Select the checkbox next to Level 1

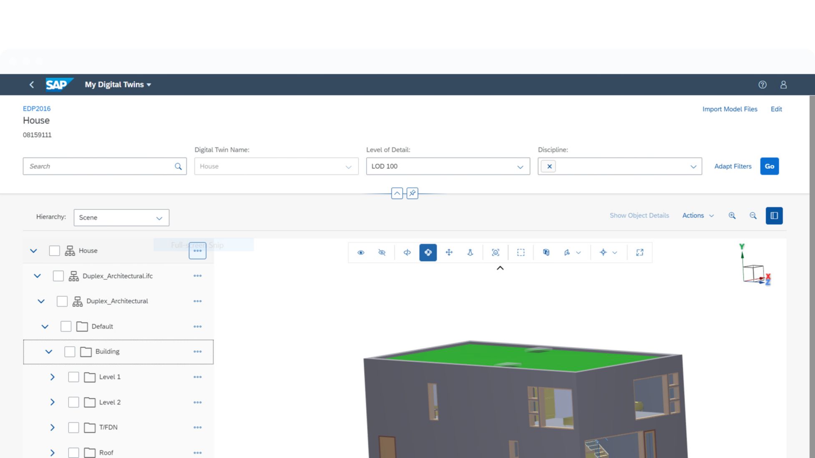73,377
